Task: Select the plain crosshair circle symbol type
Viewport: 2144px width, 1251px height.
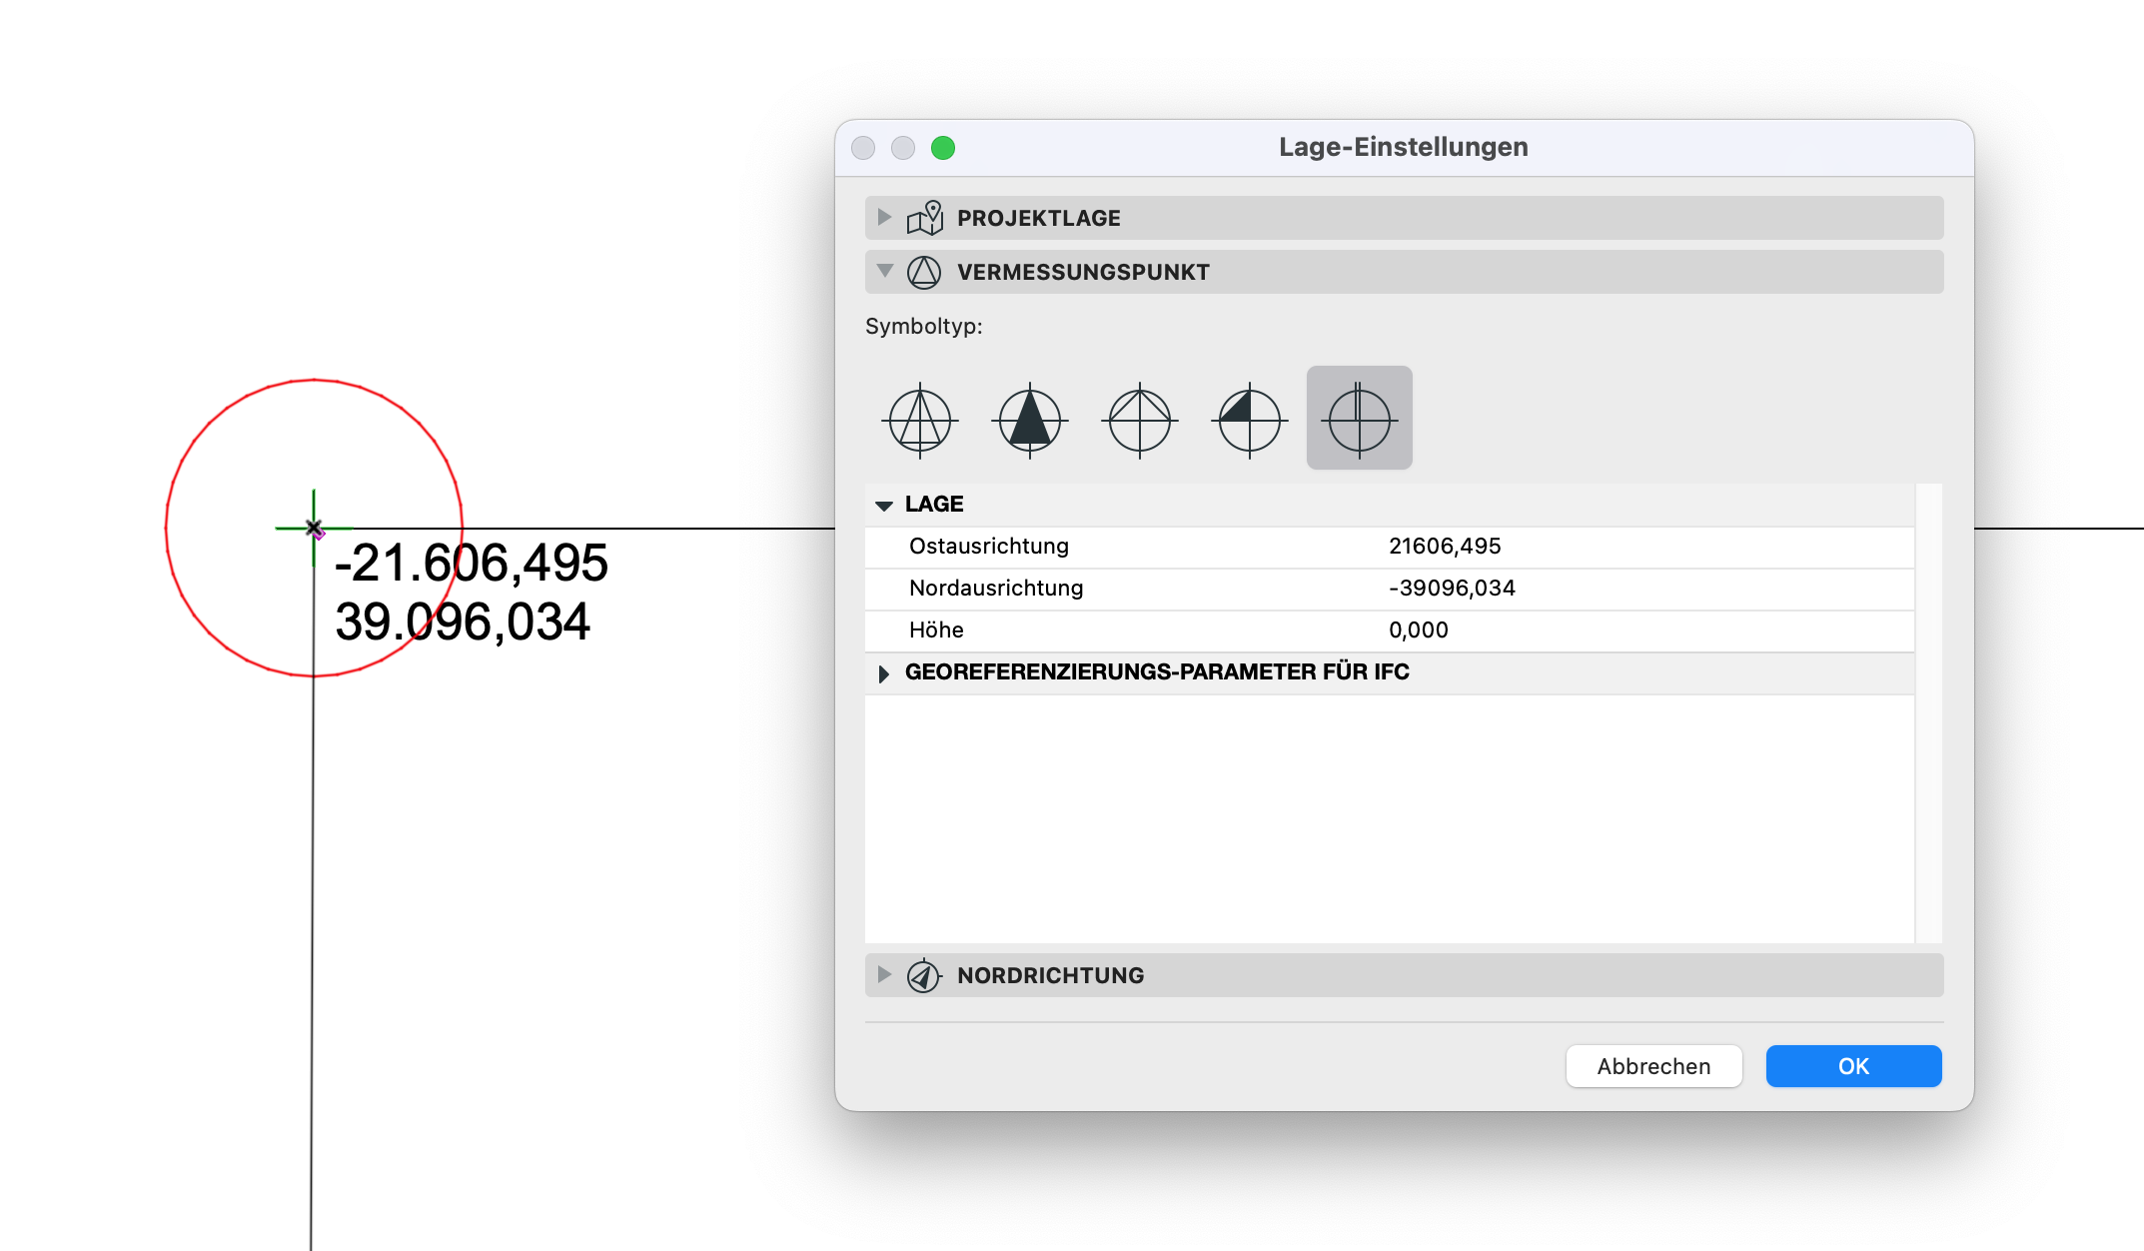Action: click(1360, 418)
